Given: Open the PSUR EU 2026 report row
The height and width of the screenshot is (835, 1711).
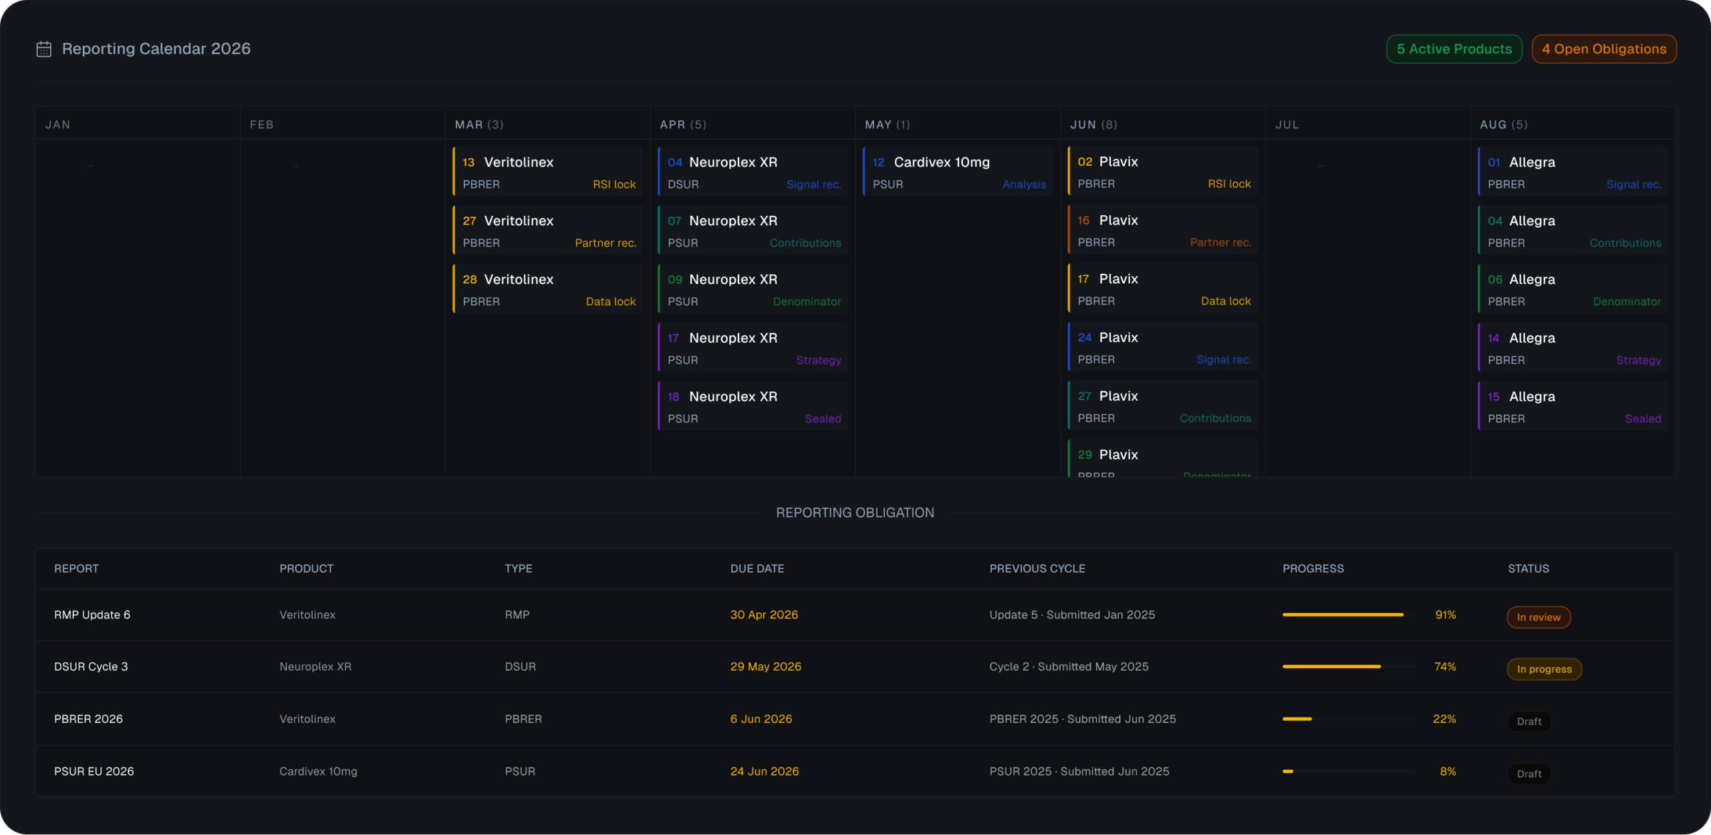Looking at the screenshot, I should point(855,771).
